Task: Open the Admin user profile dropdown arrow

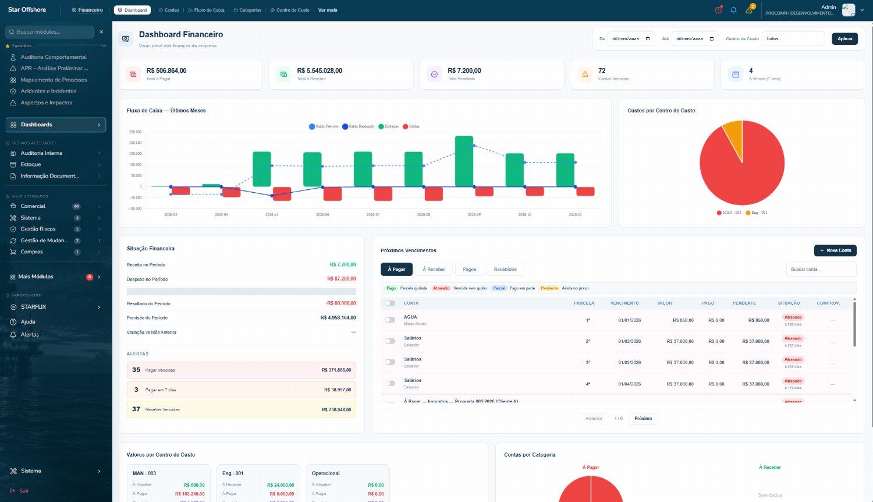Action: coord(862,10)
